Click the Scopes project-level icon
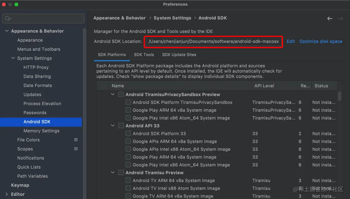Viewport: 350px width, 199px height. (76, 149)
